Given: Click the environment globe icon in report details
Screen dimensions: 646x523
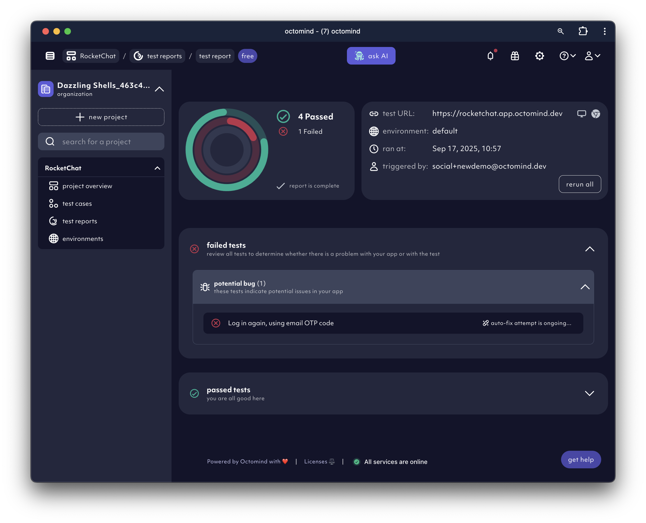Looking at the screenshot, I should click(374, 131).
